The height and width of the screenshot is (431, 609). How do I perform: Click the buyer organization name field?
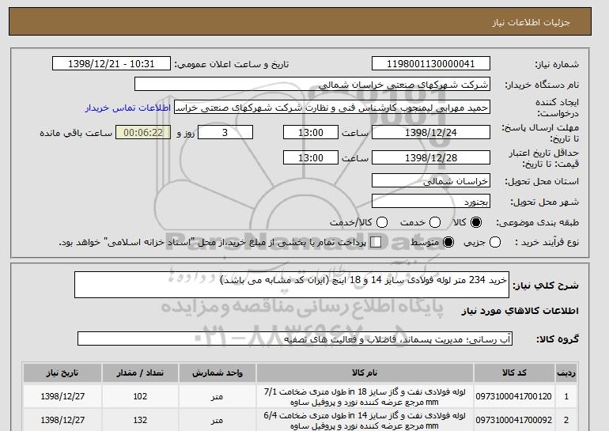coord(312,85)
